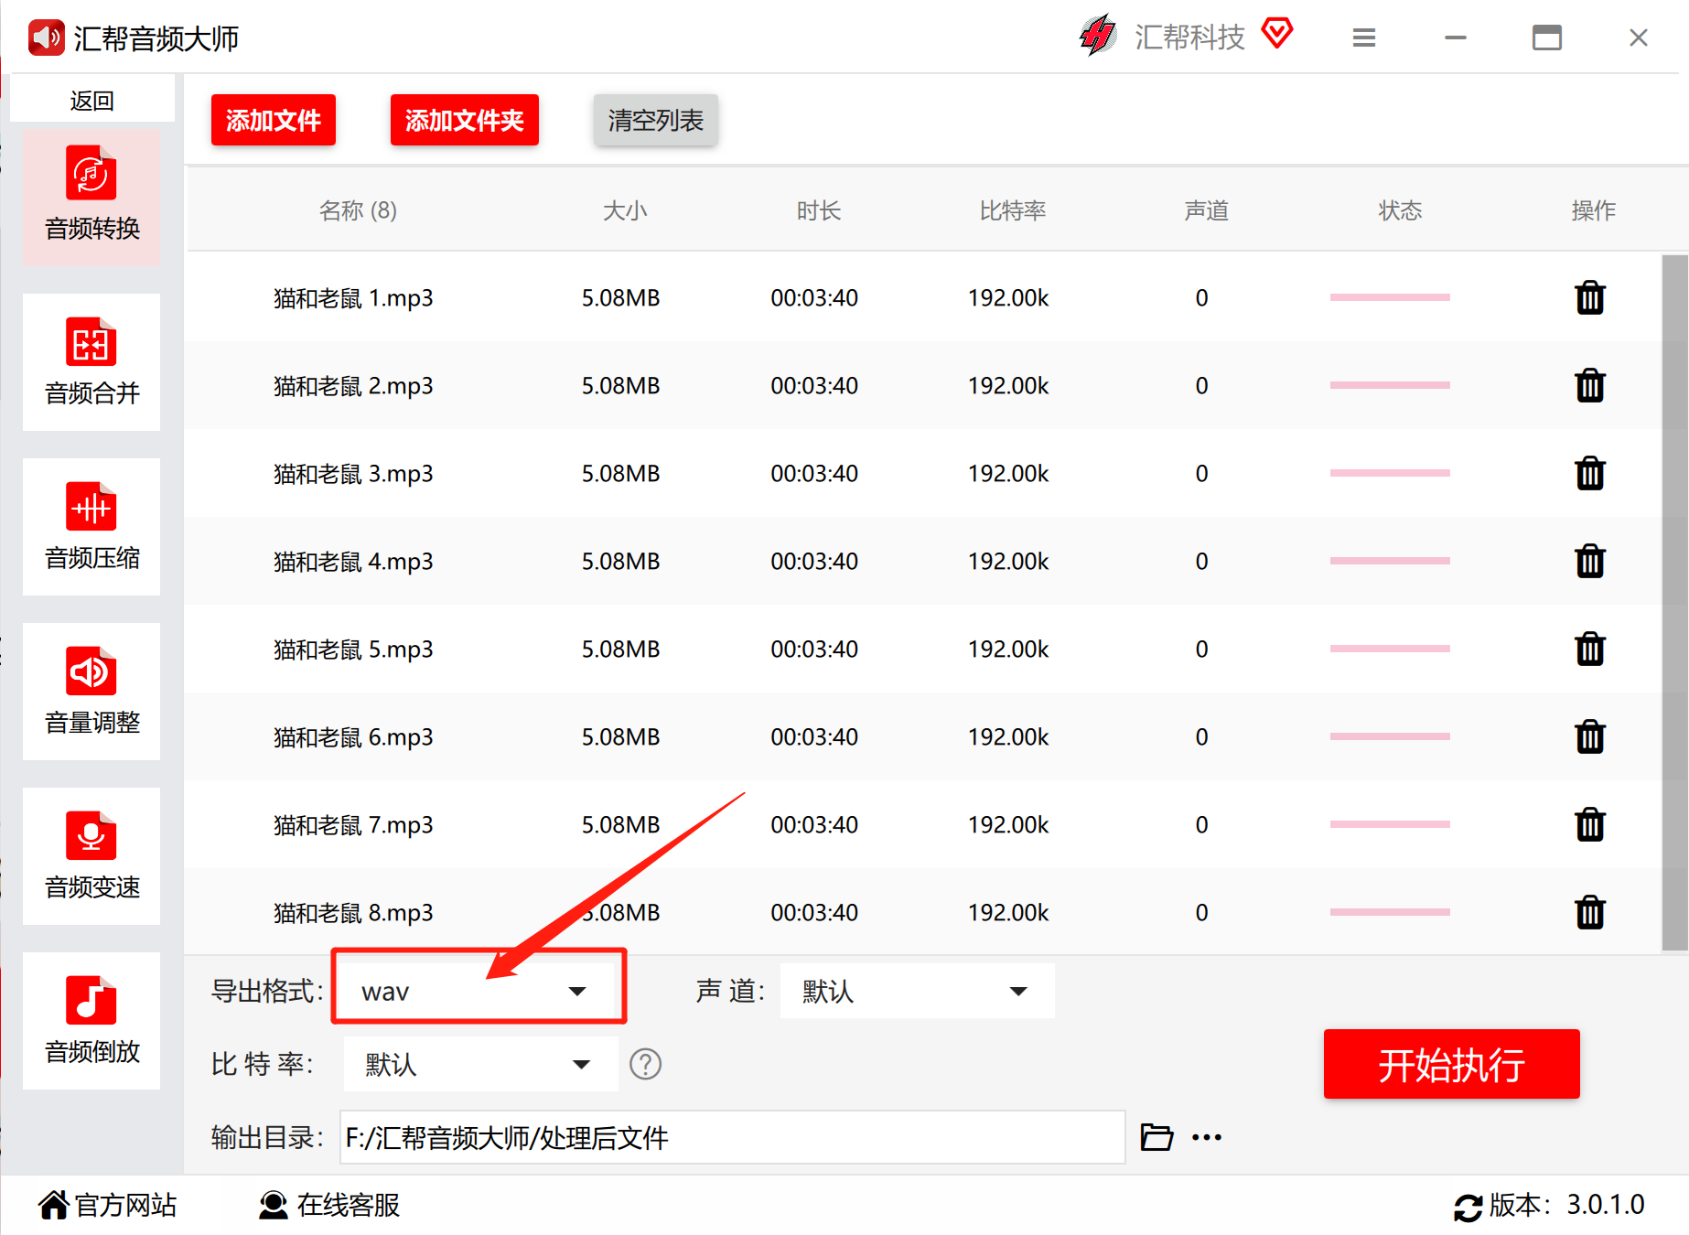Browse output directory via three dots
The width and height of the screenshot is (1689, 1235).
(1207, 1137)
